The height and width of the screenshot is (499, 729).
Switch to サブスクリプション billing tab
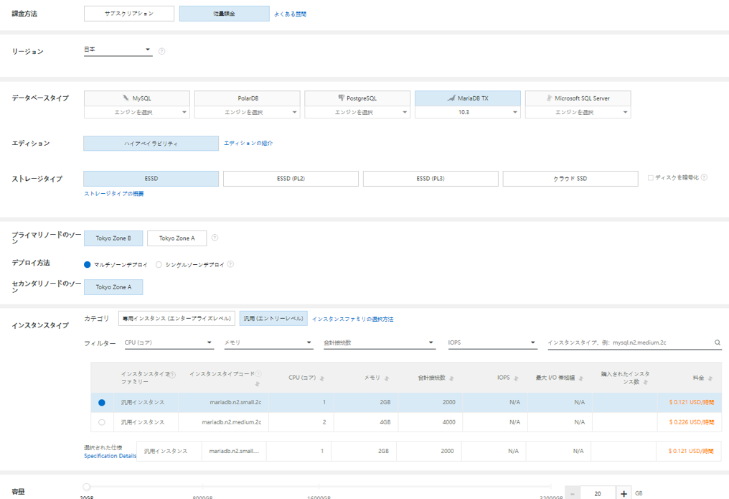129,14
